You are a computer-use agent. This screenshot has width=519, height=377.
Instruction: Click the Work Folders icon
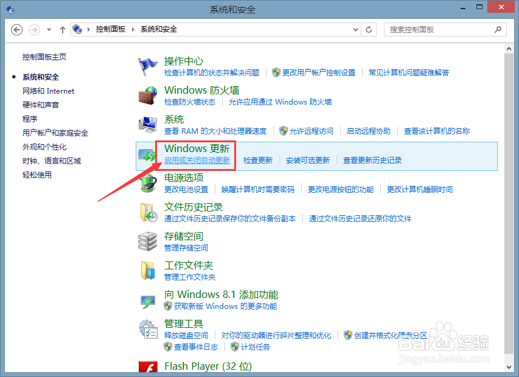(x=148, y=271)
